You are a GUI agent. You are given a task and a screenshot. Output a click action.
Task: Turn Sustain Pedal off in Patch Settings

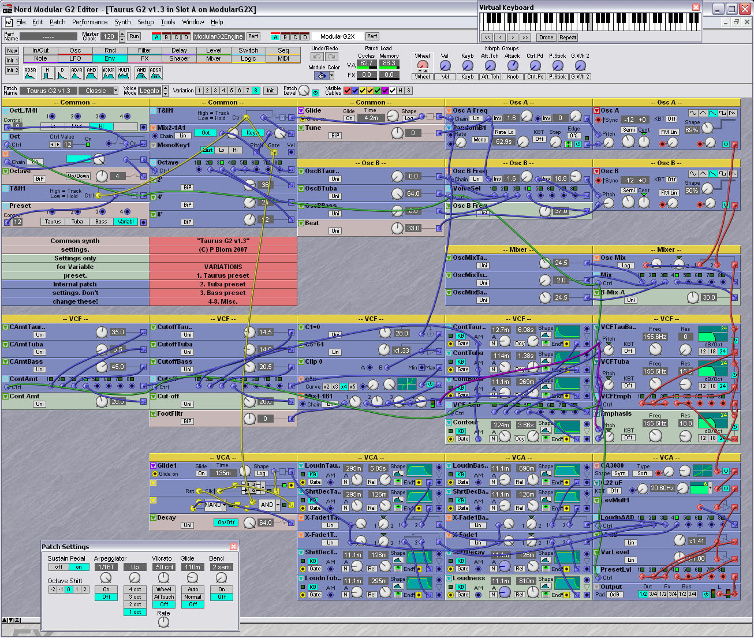pos(59,567)
